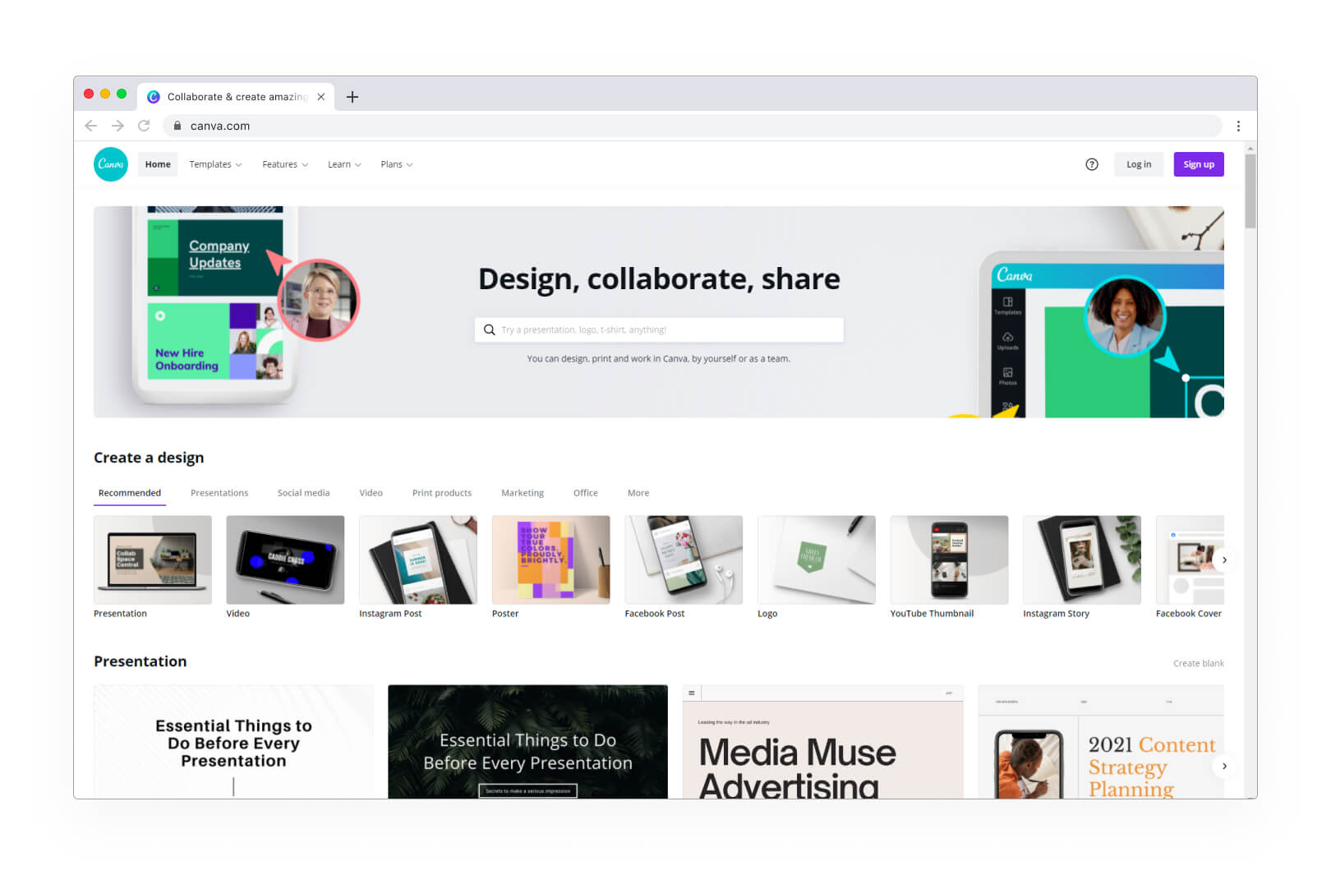Select the Poster design thumbnail
Screen dimensions: 1331x875
point(550,560)
